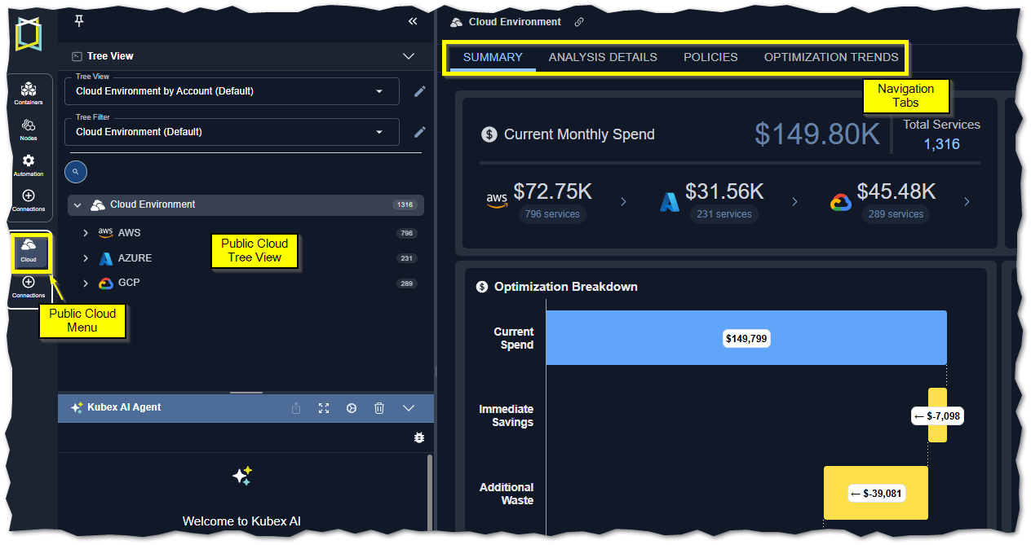
Task: Select Cloud Environment root tree row
Action: pos(246,205)
